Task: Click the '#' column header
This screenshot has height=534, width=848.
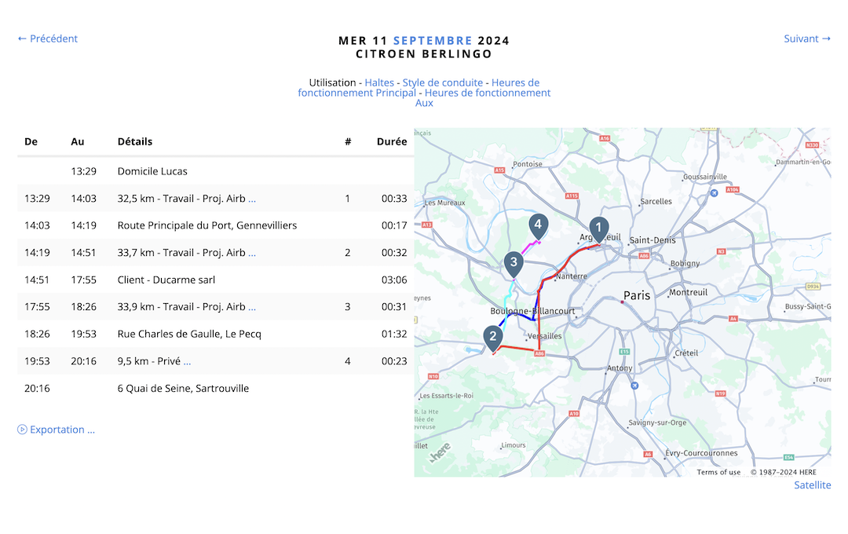Action: pos(348,142)
